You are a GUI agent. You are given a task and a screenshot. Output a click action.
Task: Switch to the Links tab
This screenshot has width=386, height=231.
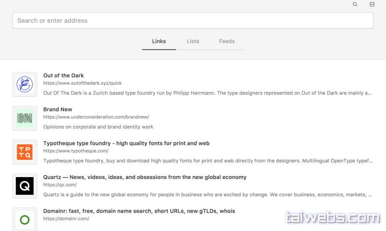tap(159, 41)
